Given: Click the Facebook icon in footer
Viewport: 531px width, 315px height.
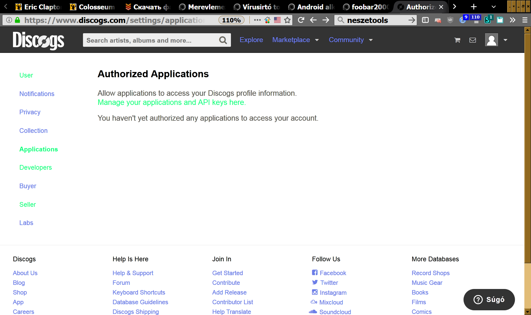Looking at the screenshot, I should pyautogui.click(x=315, y=273).
